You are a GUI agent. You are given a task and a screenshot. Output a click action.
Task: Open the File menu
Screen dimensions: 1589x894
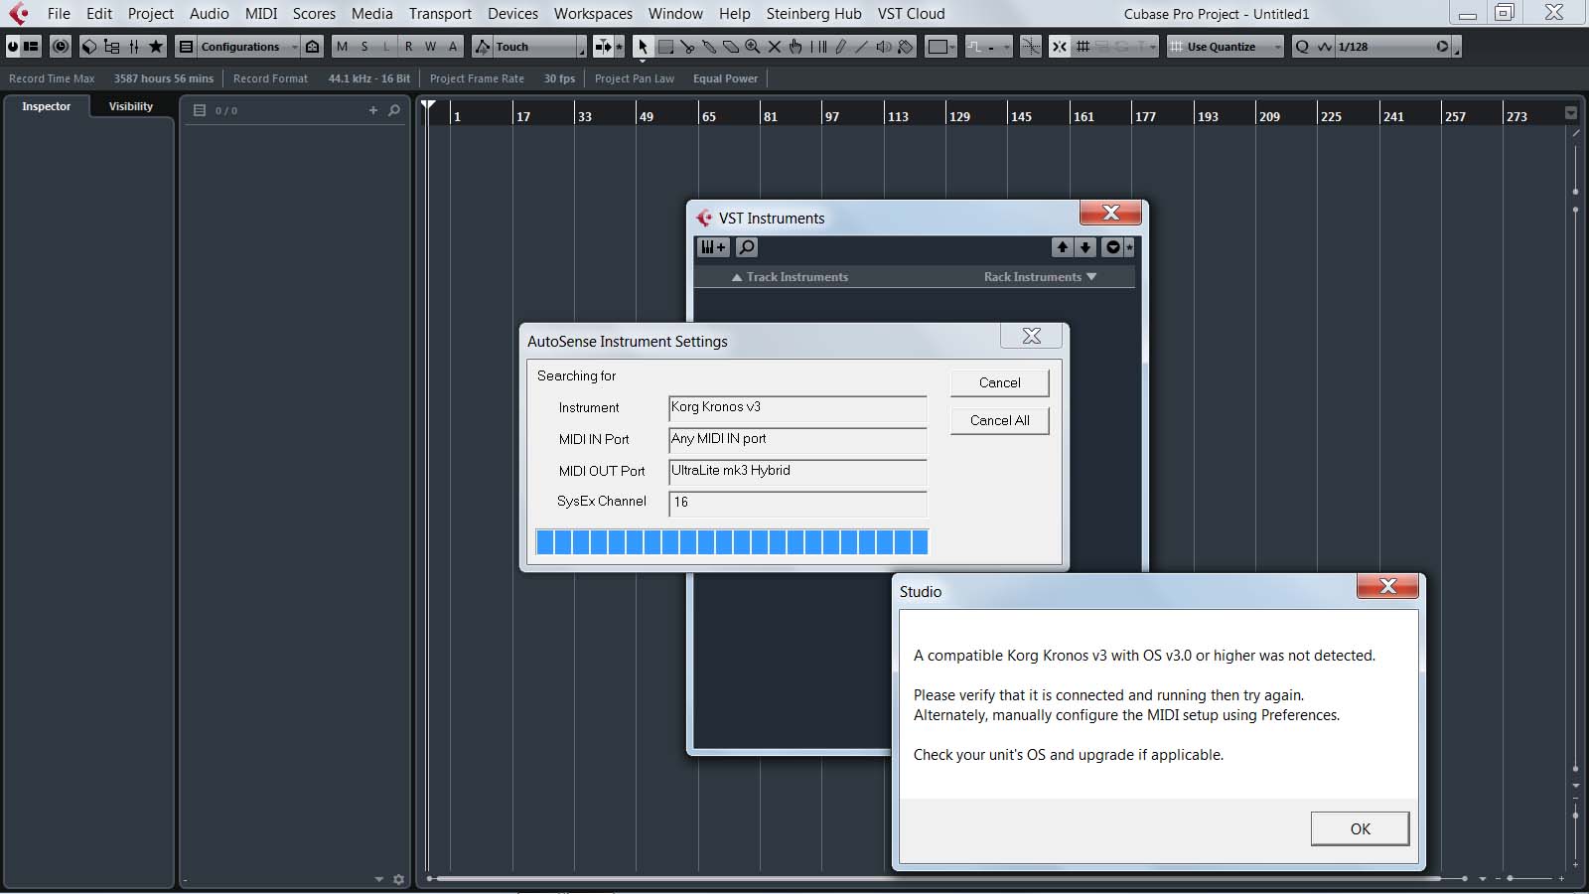click(x=59, y=14)
